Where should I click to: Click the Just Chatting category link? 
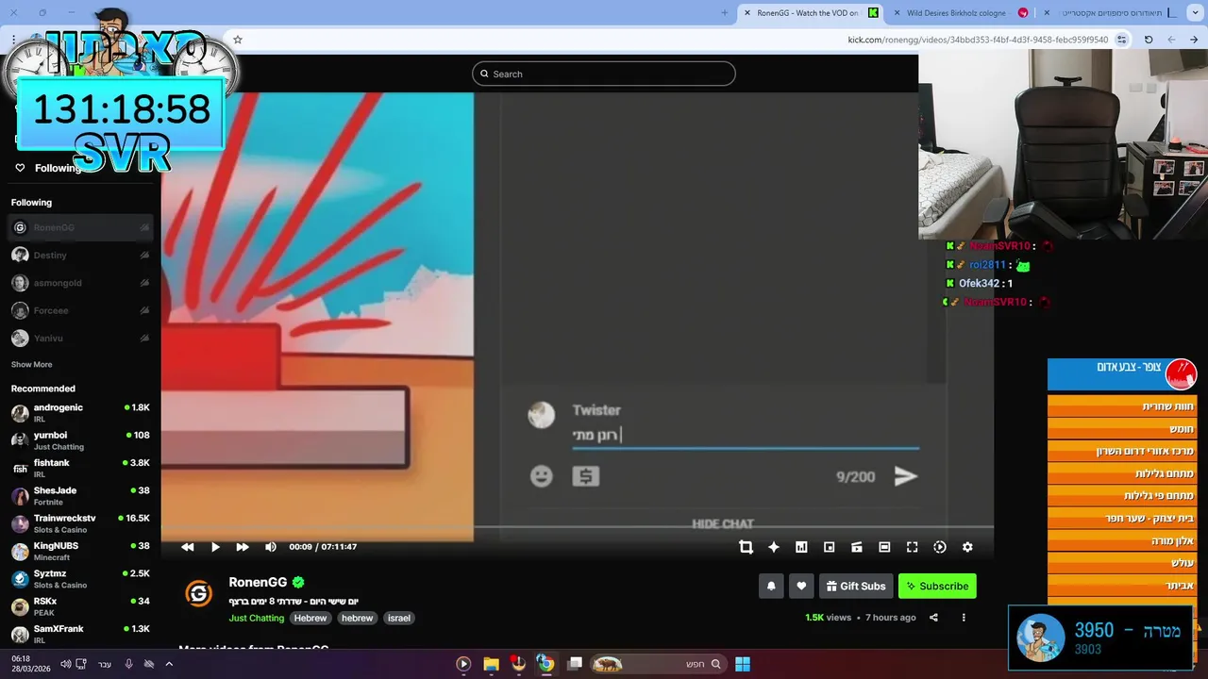pyautogui.click(x=256, y=618)
